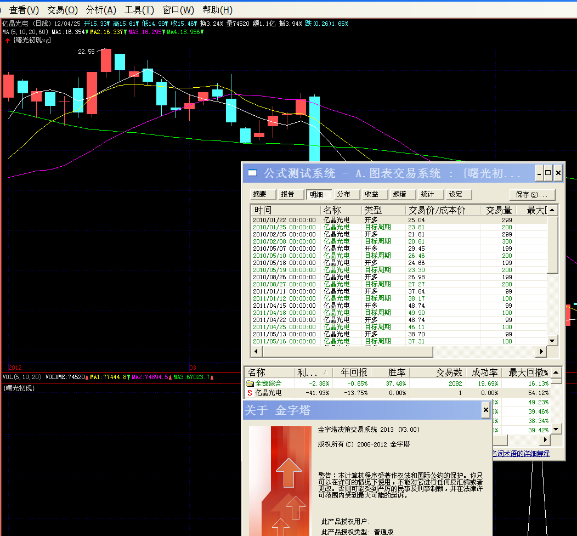
Task: Click the 保存(S)... button
Action: 531,195
